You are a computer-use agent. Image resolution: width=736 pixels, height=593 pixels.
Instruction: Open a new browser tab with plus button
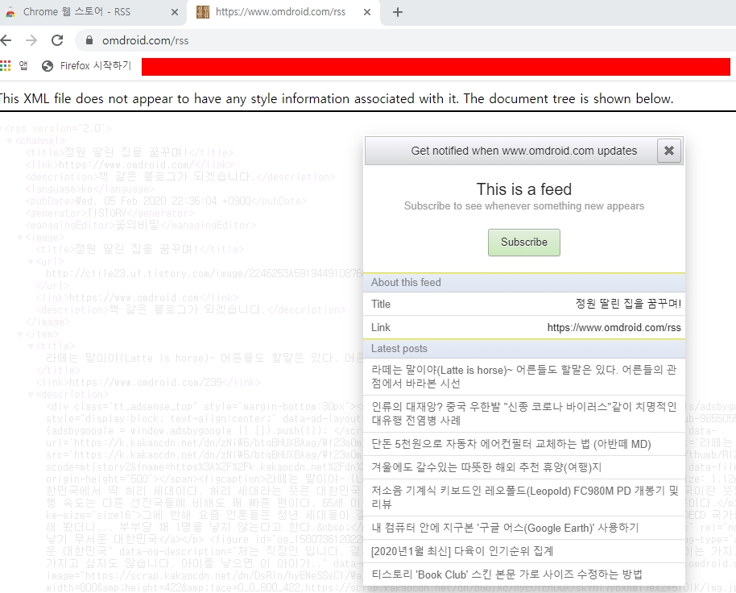398,12
